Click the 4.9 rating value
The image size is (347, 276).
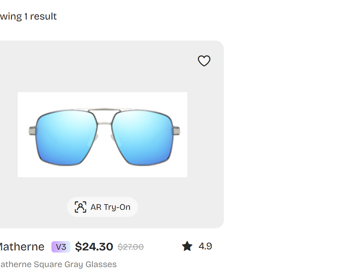pyautogui.click(x=206, y=246)
